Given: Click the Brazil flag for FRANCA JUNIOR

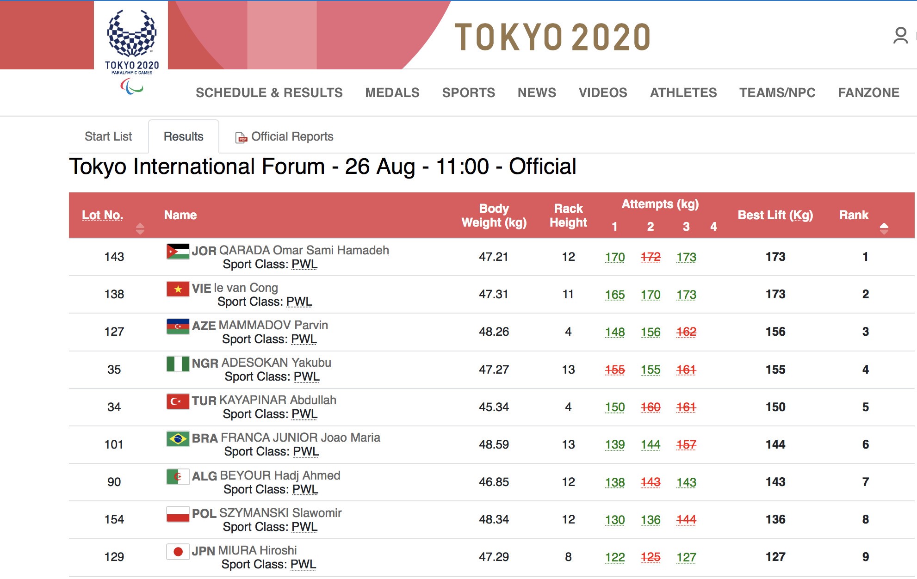Looking at the screenshot, I should [x=178, y=439].
